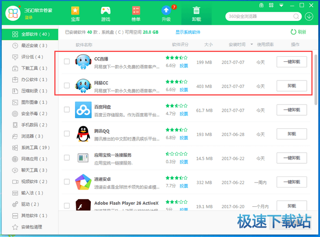320x237 pixels.
Task: Click the search magnifier icon
Action: [x=296, y=16]
